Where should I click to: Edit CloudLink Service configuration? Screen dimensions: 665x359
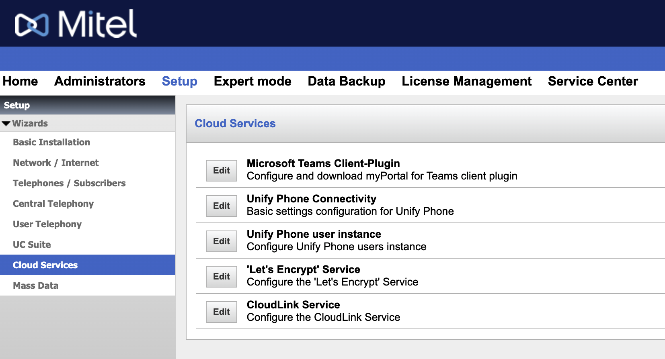tap(222, 312)
